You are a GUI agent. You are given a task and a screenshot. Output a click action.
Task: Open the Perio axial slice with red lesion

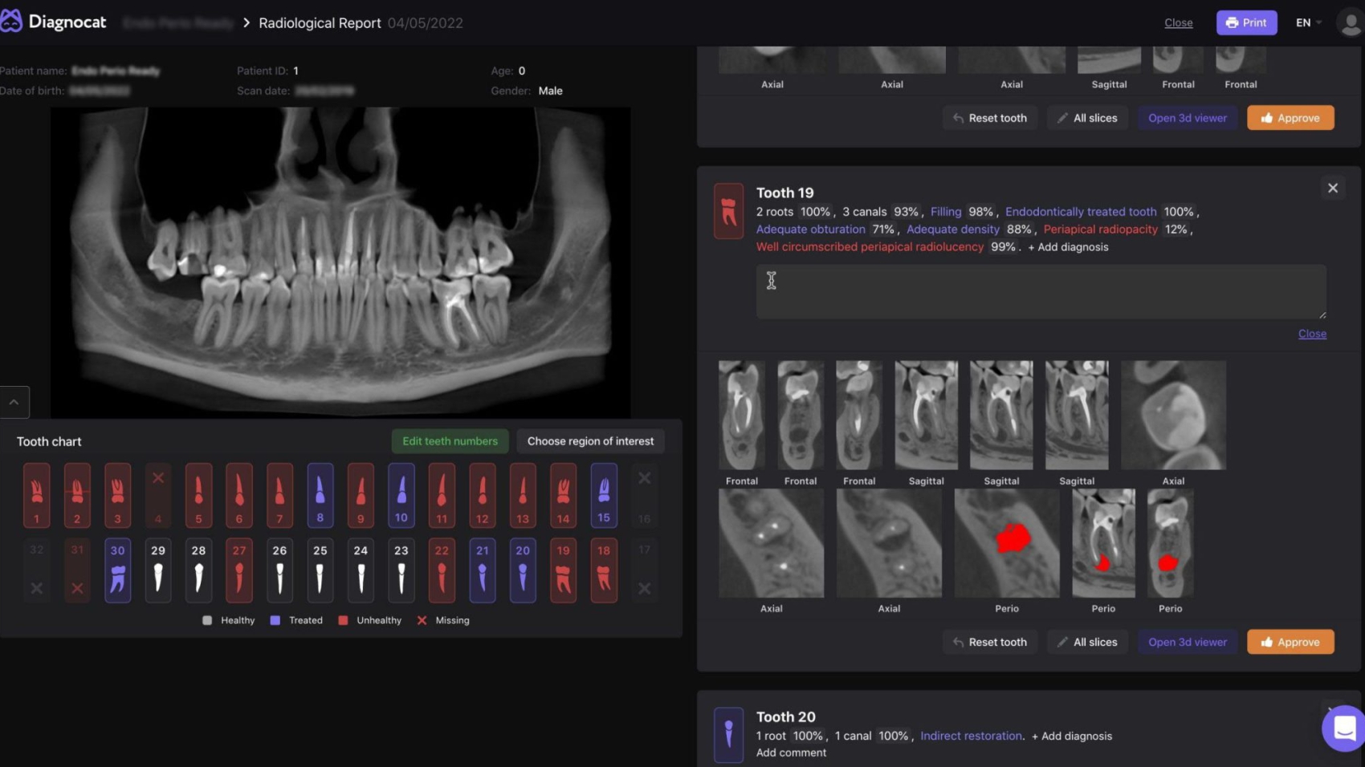click(1007, 543)
